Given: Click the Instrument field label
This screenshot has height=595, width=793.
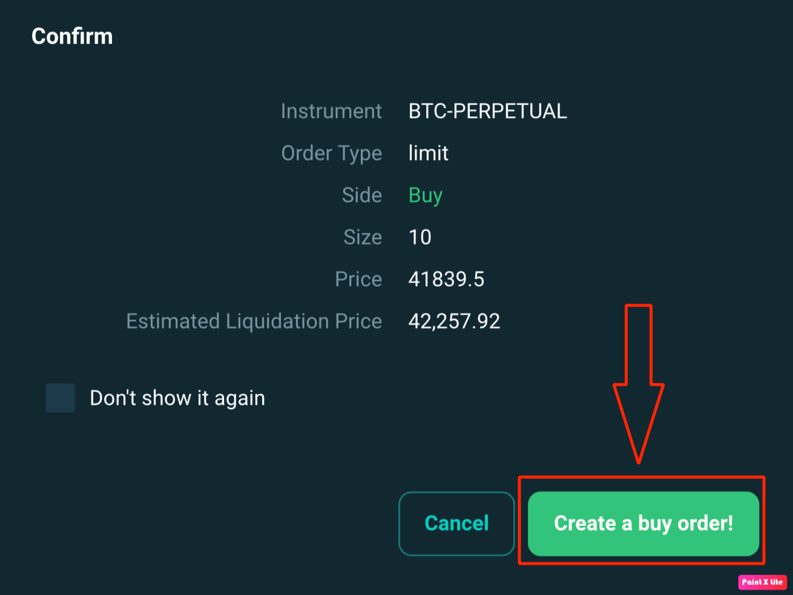Looking at the screenshot, I should click(x=331, y=111).
